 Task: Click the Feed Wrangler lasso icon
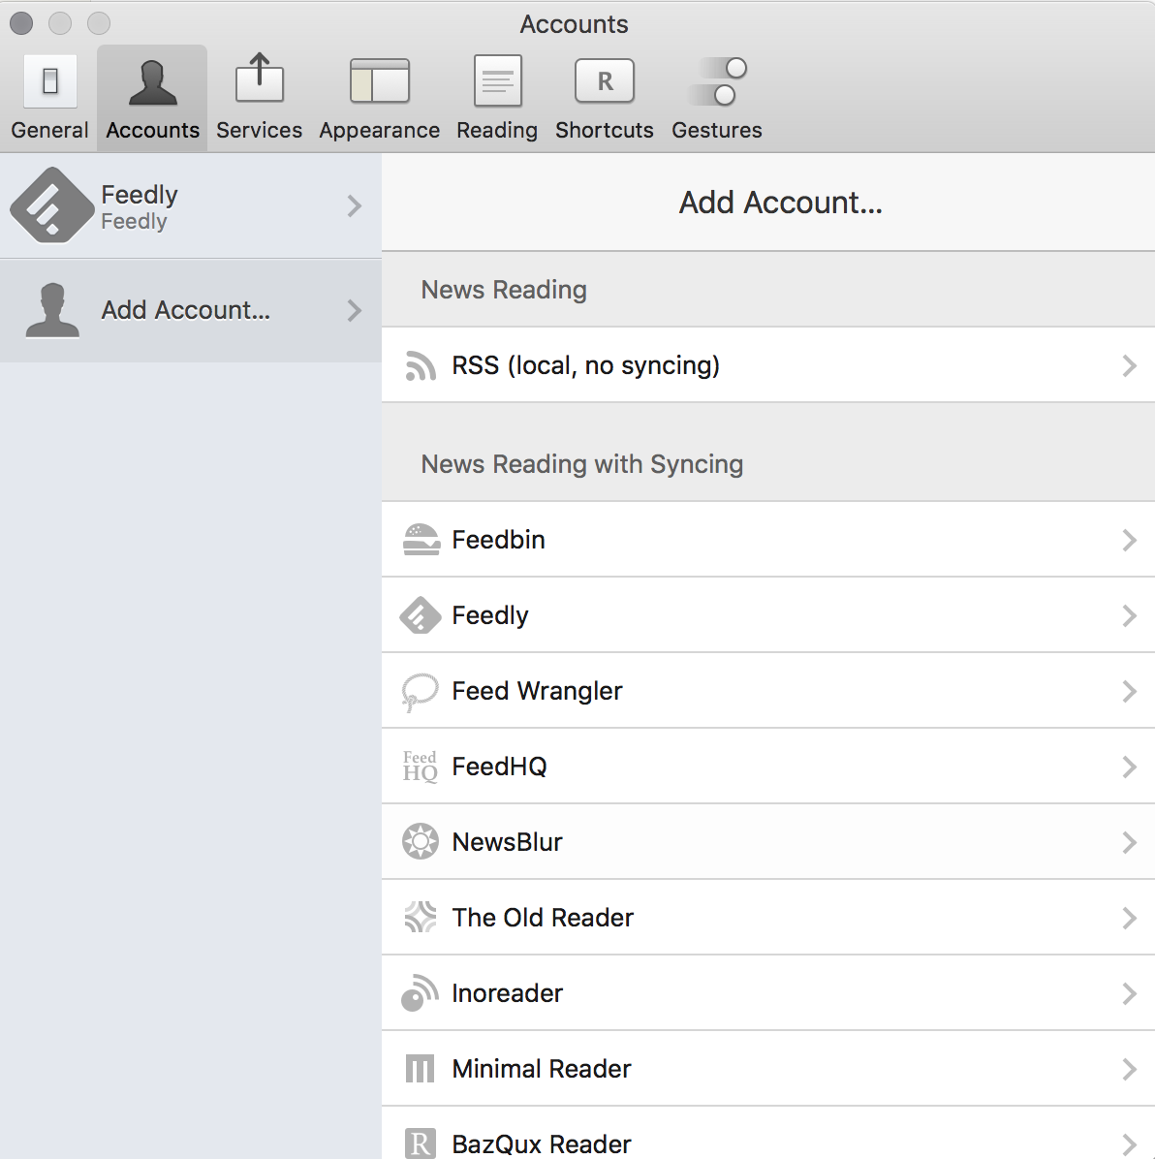[x=420, y=692]
